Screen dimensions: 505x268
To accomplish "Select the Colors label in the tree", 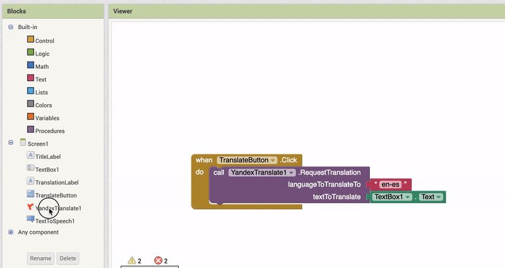I will [x=44, y=105].
